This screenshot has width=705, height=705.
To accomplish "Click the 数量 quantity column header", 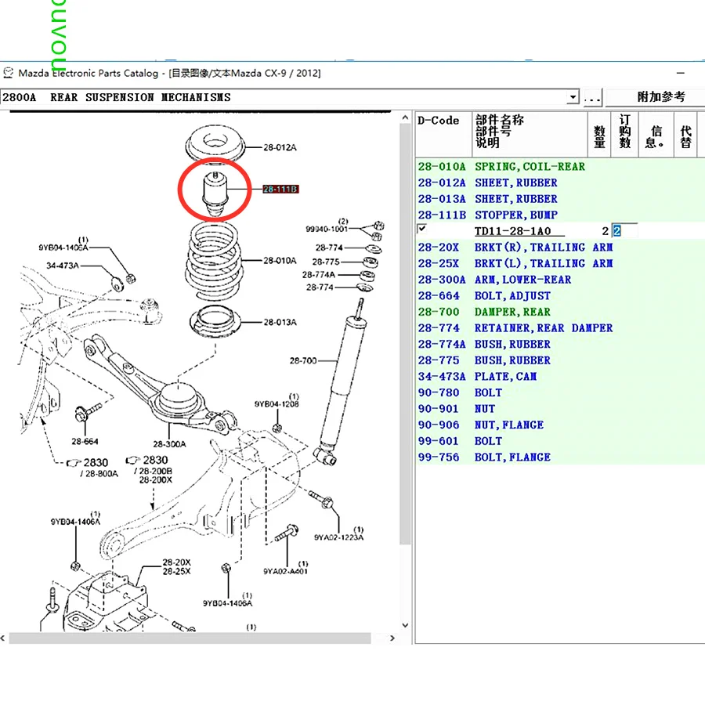I will [x=599, y=135].
